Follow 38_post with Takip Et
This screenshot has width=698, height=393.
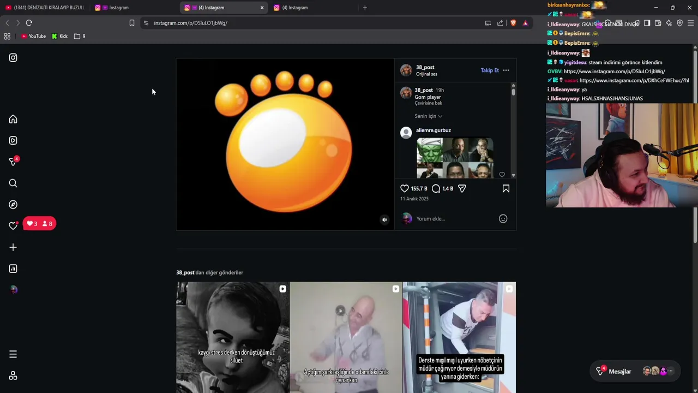tap(490, 70)
